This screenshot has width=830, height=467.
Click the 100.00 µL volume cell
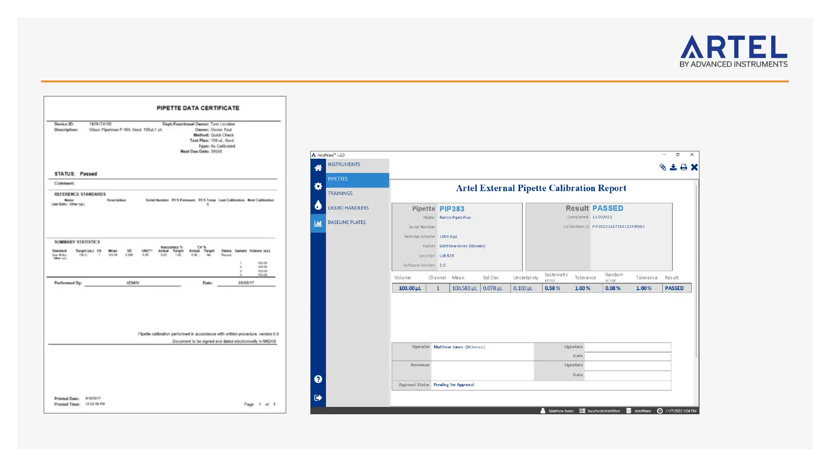[409, 288]
